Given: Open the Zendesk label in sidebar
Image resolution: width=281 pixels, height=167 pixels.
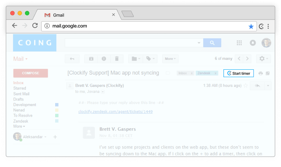Looking at the screenshot, I should [21, 121].
